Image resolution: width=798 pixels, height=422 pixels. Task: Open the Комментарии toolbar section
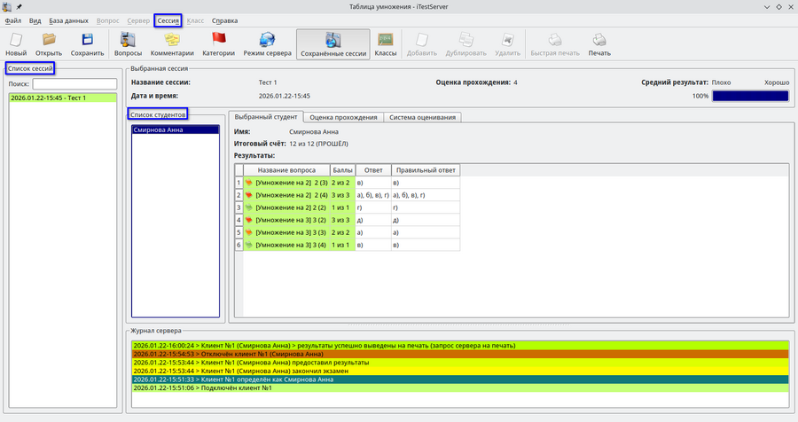pos(172,44)
